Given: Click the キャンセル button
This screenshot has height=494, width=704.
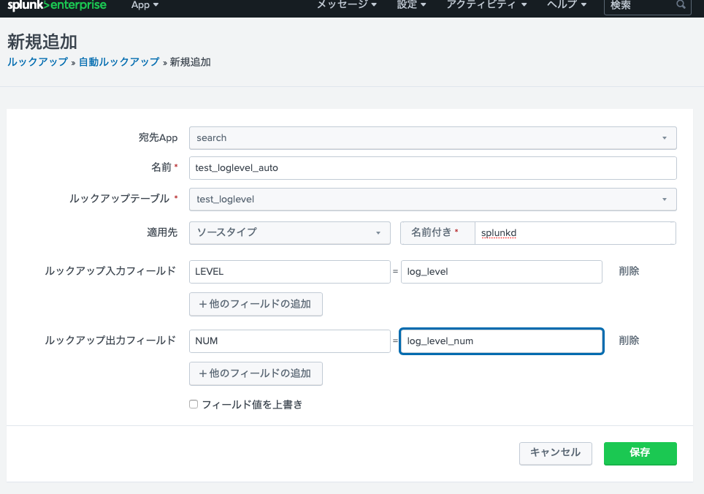Looking at the screenshot, I should [x=555, y=453].
